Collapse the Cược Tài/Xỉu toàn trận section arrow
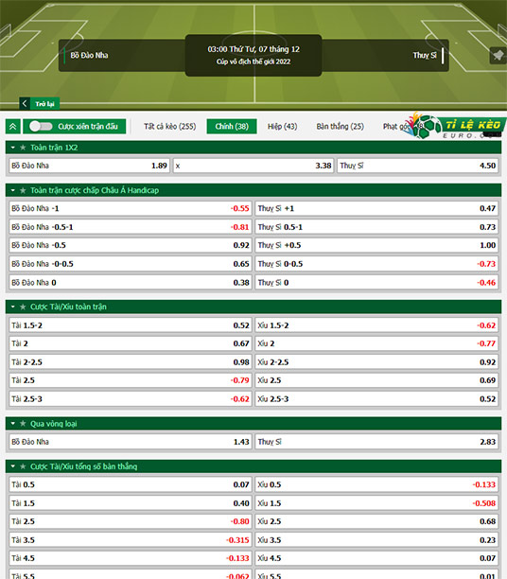507x579 pixels. click(x=13, y=307)
